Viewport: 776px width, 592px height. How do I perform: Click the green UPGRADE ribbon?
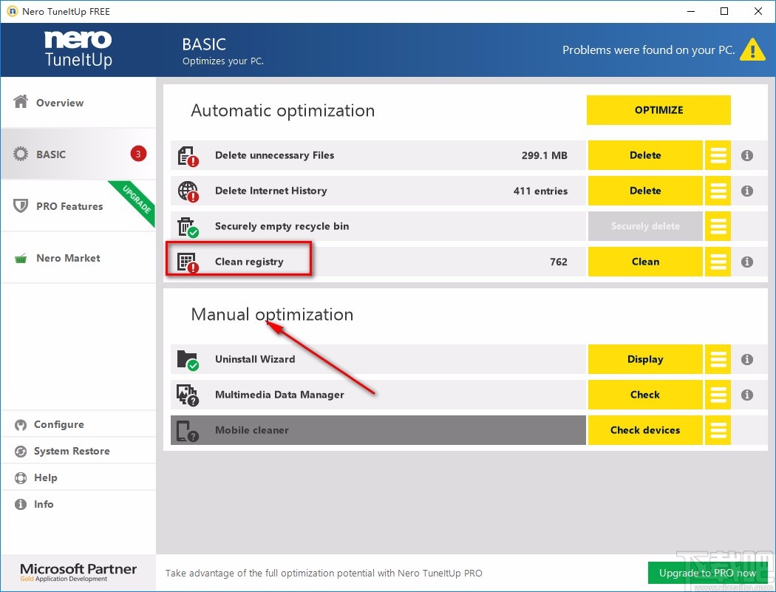[x=134, y=202]
